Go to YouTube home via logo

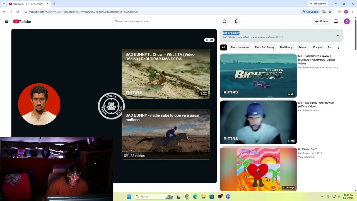click(22, 21)
